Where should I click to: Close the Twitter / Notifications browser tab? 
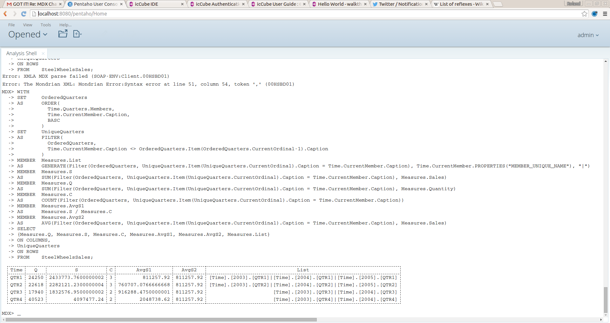426,4
